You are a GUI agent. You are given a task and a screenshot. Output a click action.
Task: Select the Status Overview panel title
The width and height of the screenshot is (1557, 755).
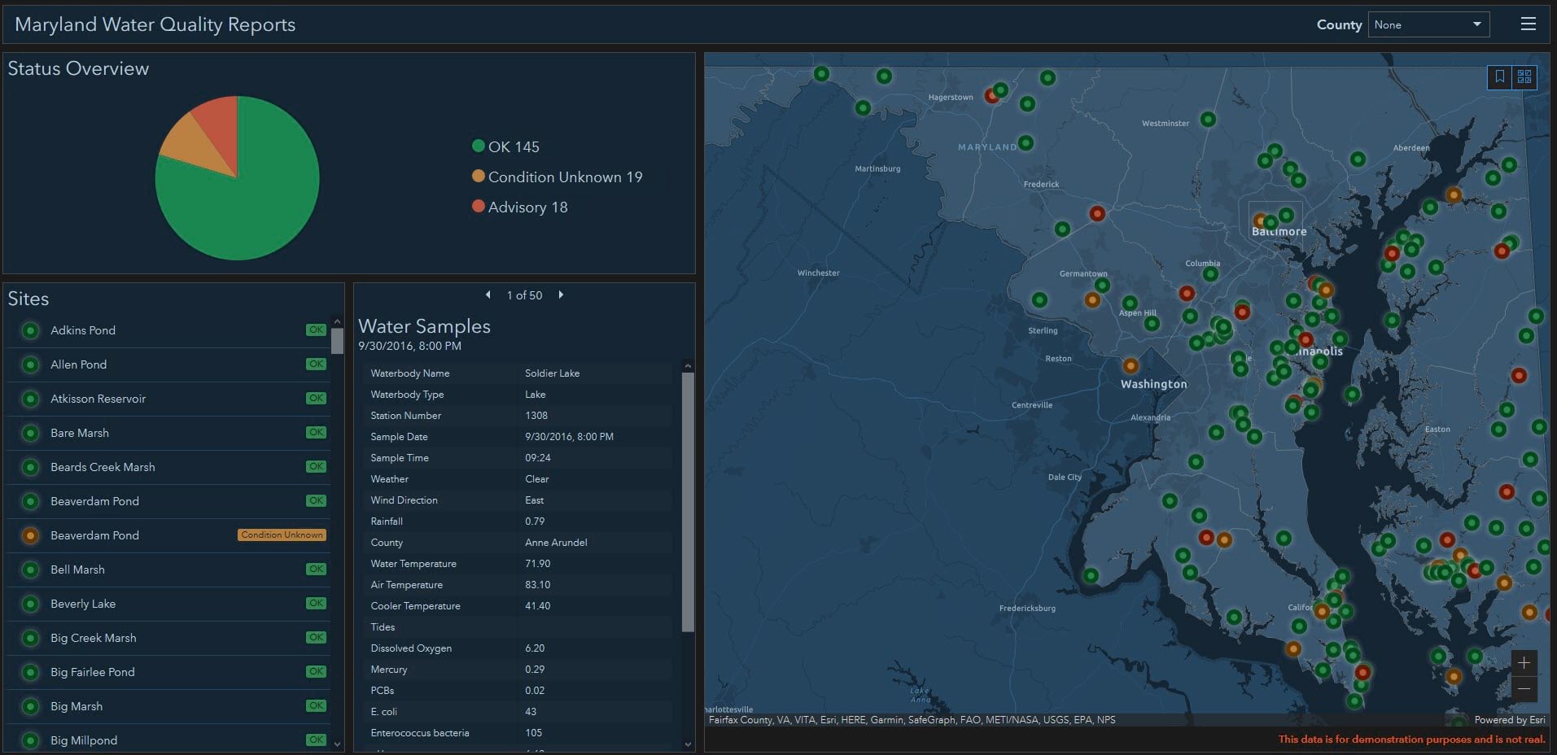78,68
